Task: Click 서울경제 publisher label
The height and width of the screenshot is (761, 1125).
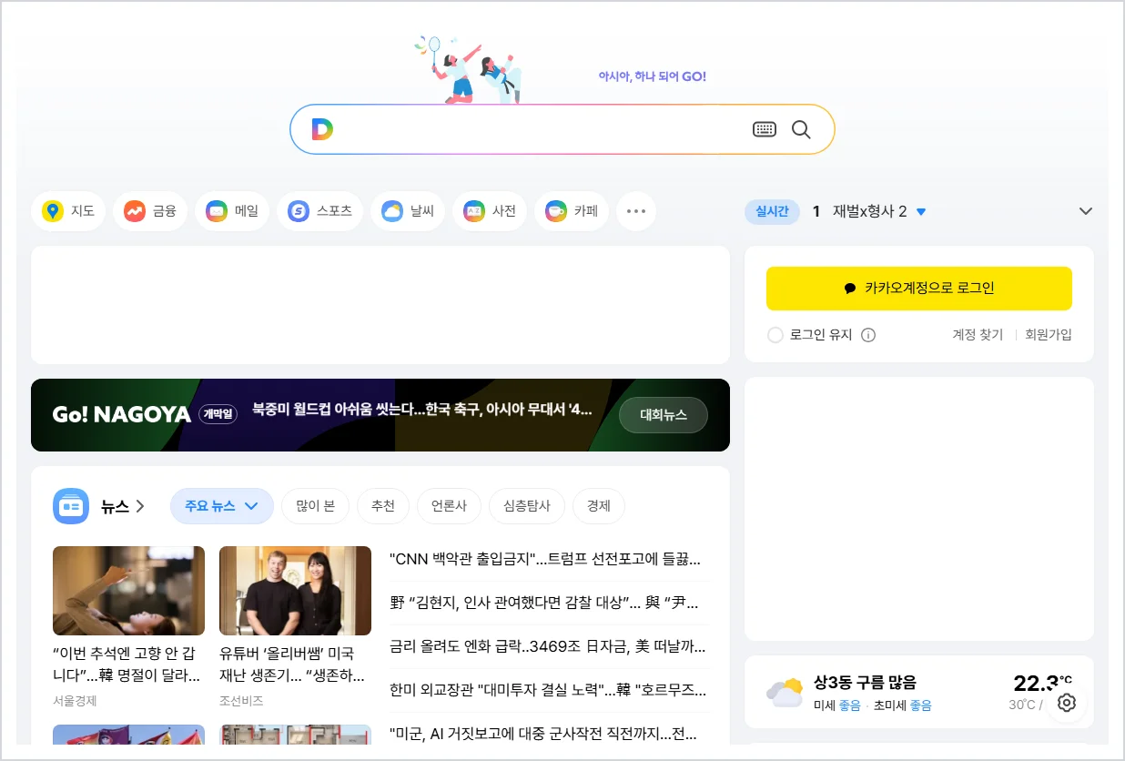Action: click(x=75, y=701)
